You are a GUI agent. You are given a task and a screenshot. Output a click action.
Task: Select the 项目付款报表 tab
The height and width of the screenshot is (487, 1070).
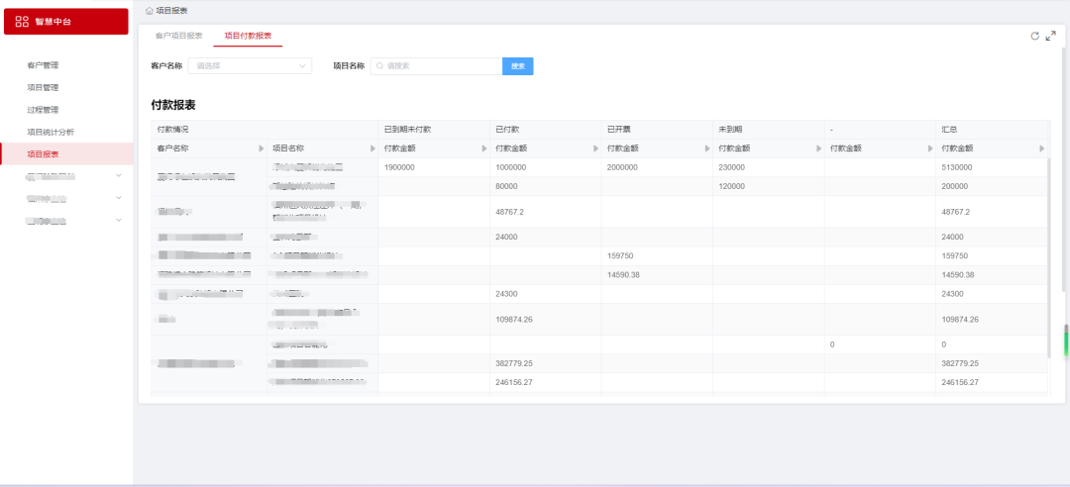tap(248, 36)
